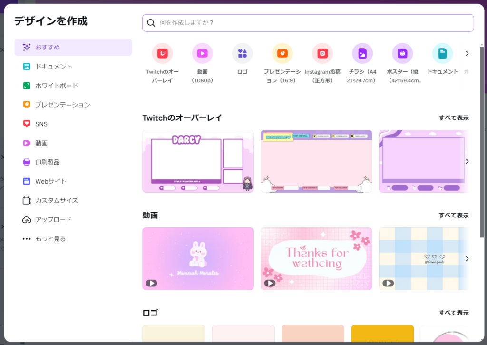Image resolution: width=487 pixels, height=345 pixels.
Task: Select the Twitchのオーバーレイ format icon
Action: 162,53
